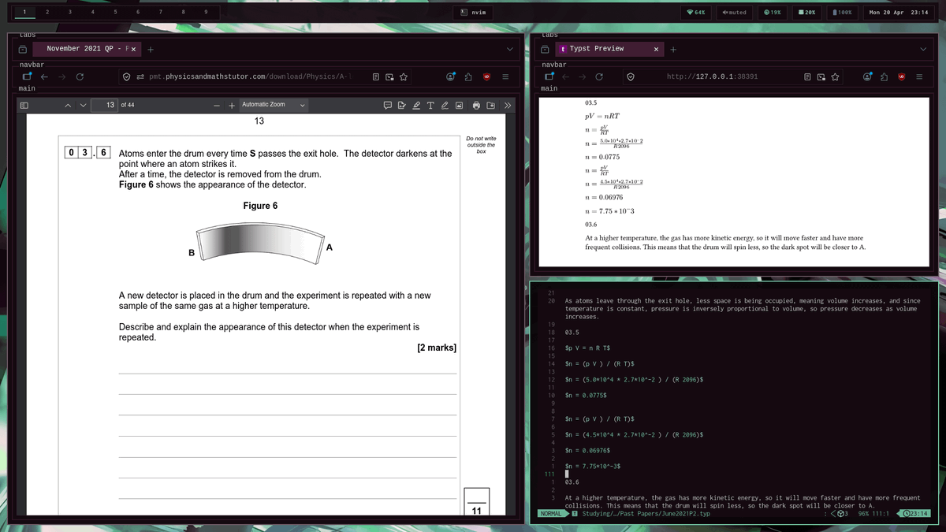The height and width of the screenshot is (532, 946).
Task: Bookmark the physicsandmathstutor page with the star icon
Action: click(403, 76)
